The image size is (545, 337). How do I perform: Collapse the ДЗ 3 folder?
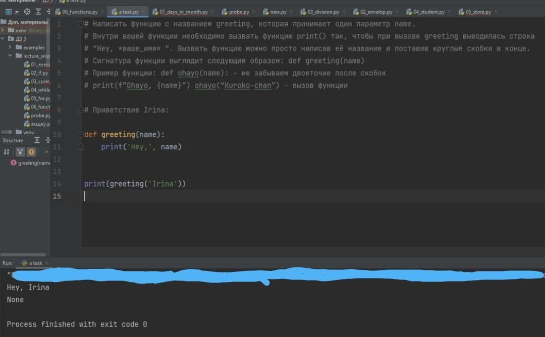pos(3,38)
